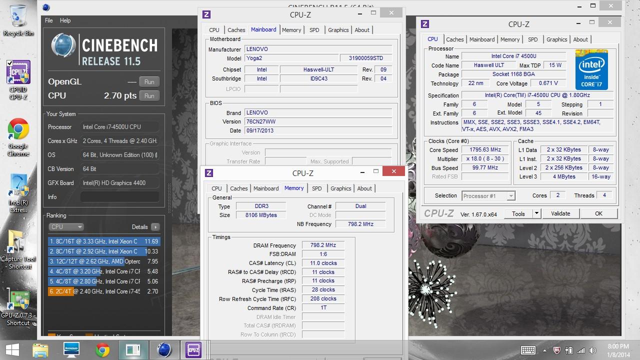Open the Recycle Bin desktop icon
This screenshot has height=360, width=640.
tap(18, 20)
